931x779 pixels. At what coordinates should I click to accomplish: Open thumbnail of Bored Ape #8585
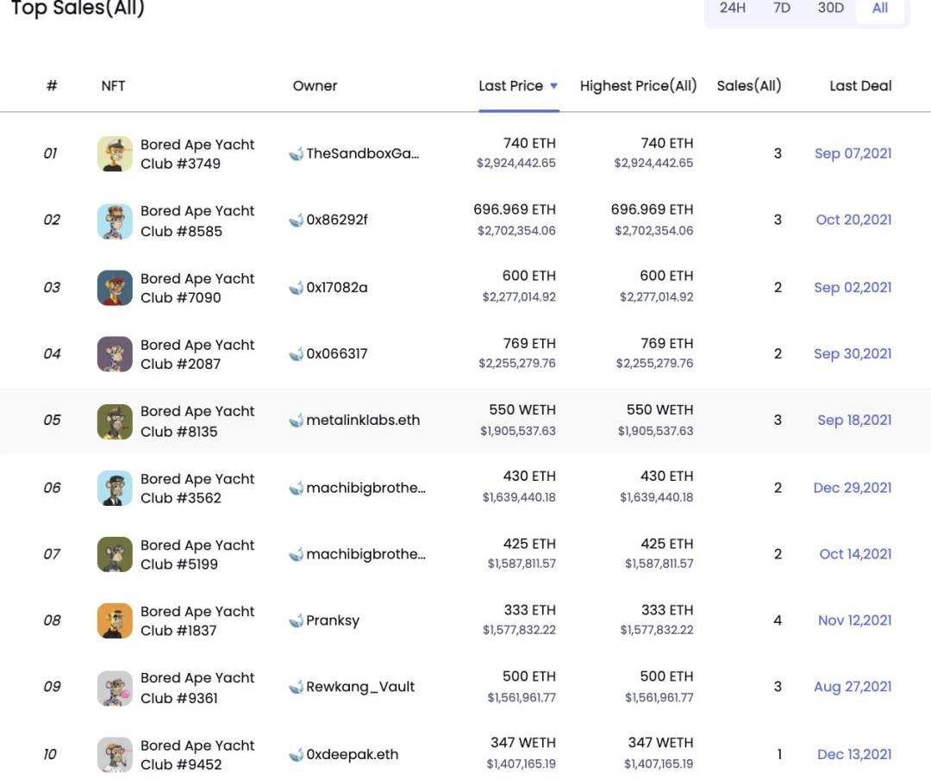click(x=115, y=221)
